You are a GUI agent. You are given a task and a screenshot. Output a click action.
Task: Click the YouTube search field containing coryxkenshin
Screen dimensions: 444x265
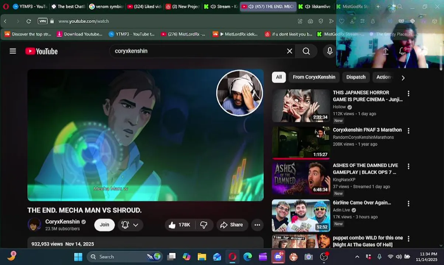pyautogui.click(x=199, y=51)
